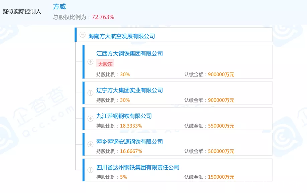The image size is (307, 193).
Task: Click the 疑似实际控制人 label
Action: (22, 11)
